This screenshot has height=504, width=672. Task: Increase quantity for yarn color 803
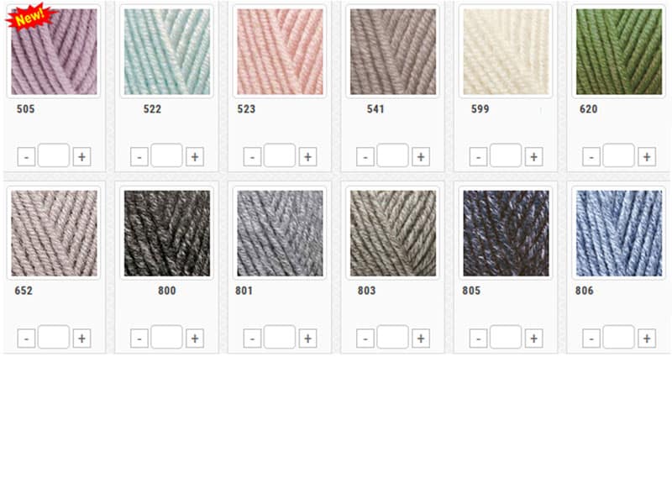[x=421, y=339]
